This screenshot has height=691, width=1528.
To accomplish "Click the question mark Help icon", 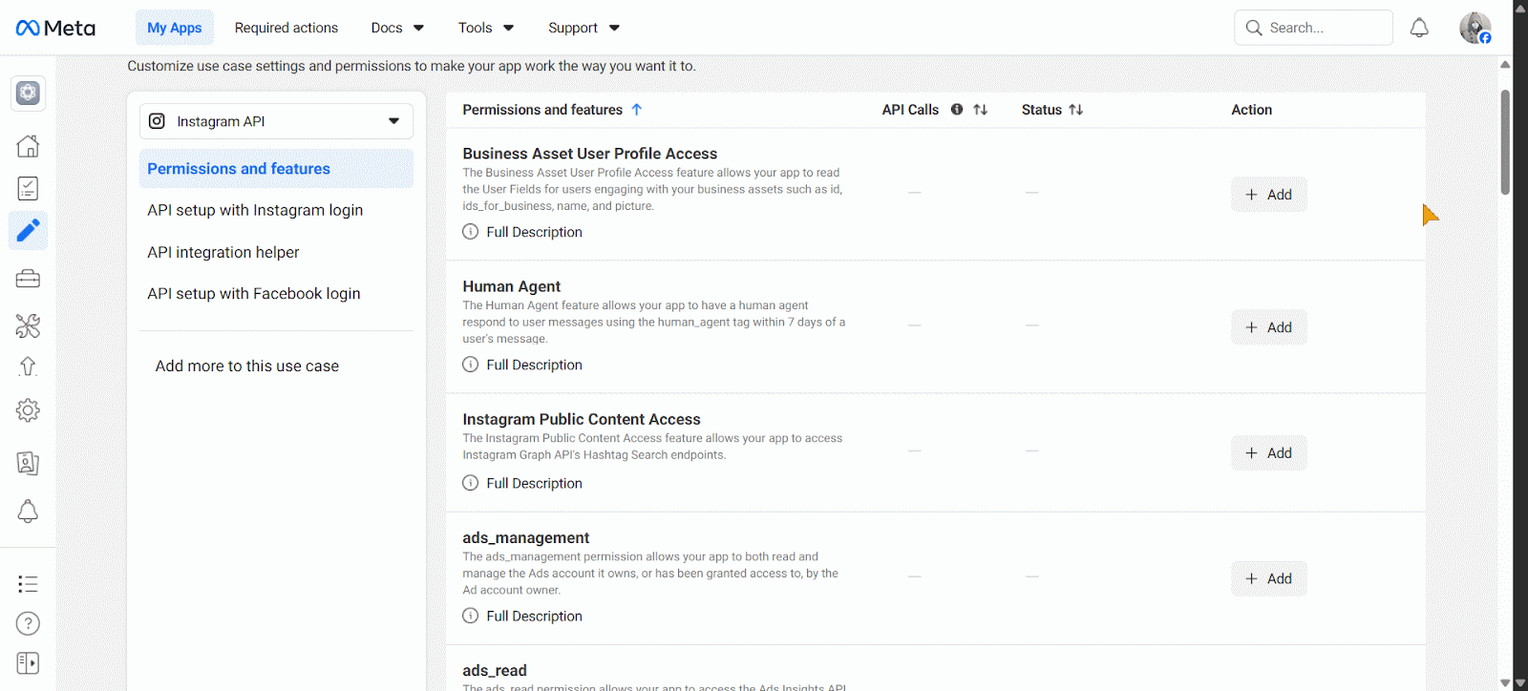I will pyautogui.click(x=28, y=623).
